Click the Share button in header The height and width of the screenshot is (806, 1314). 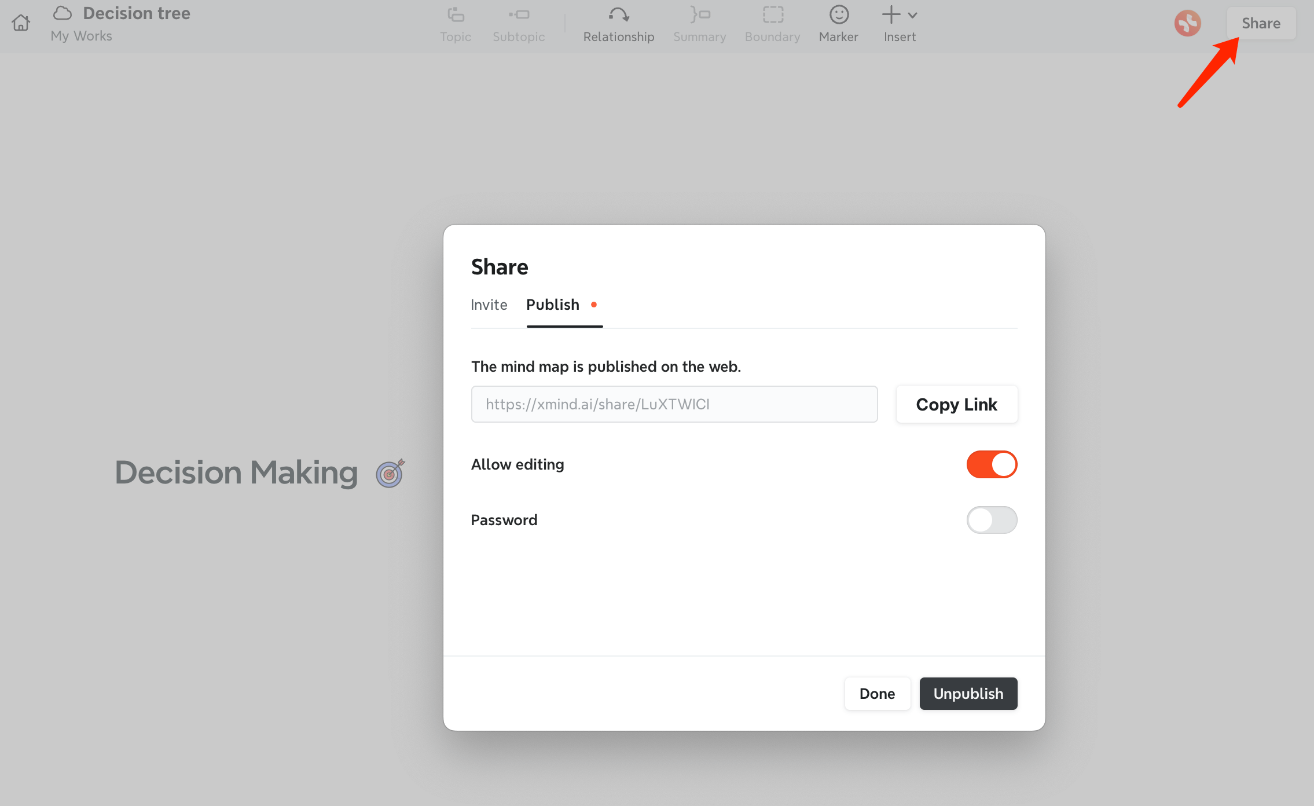[1261, 23]
